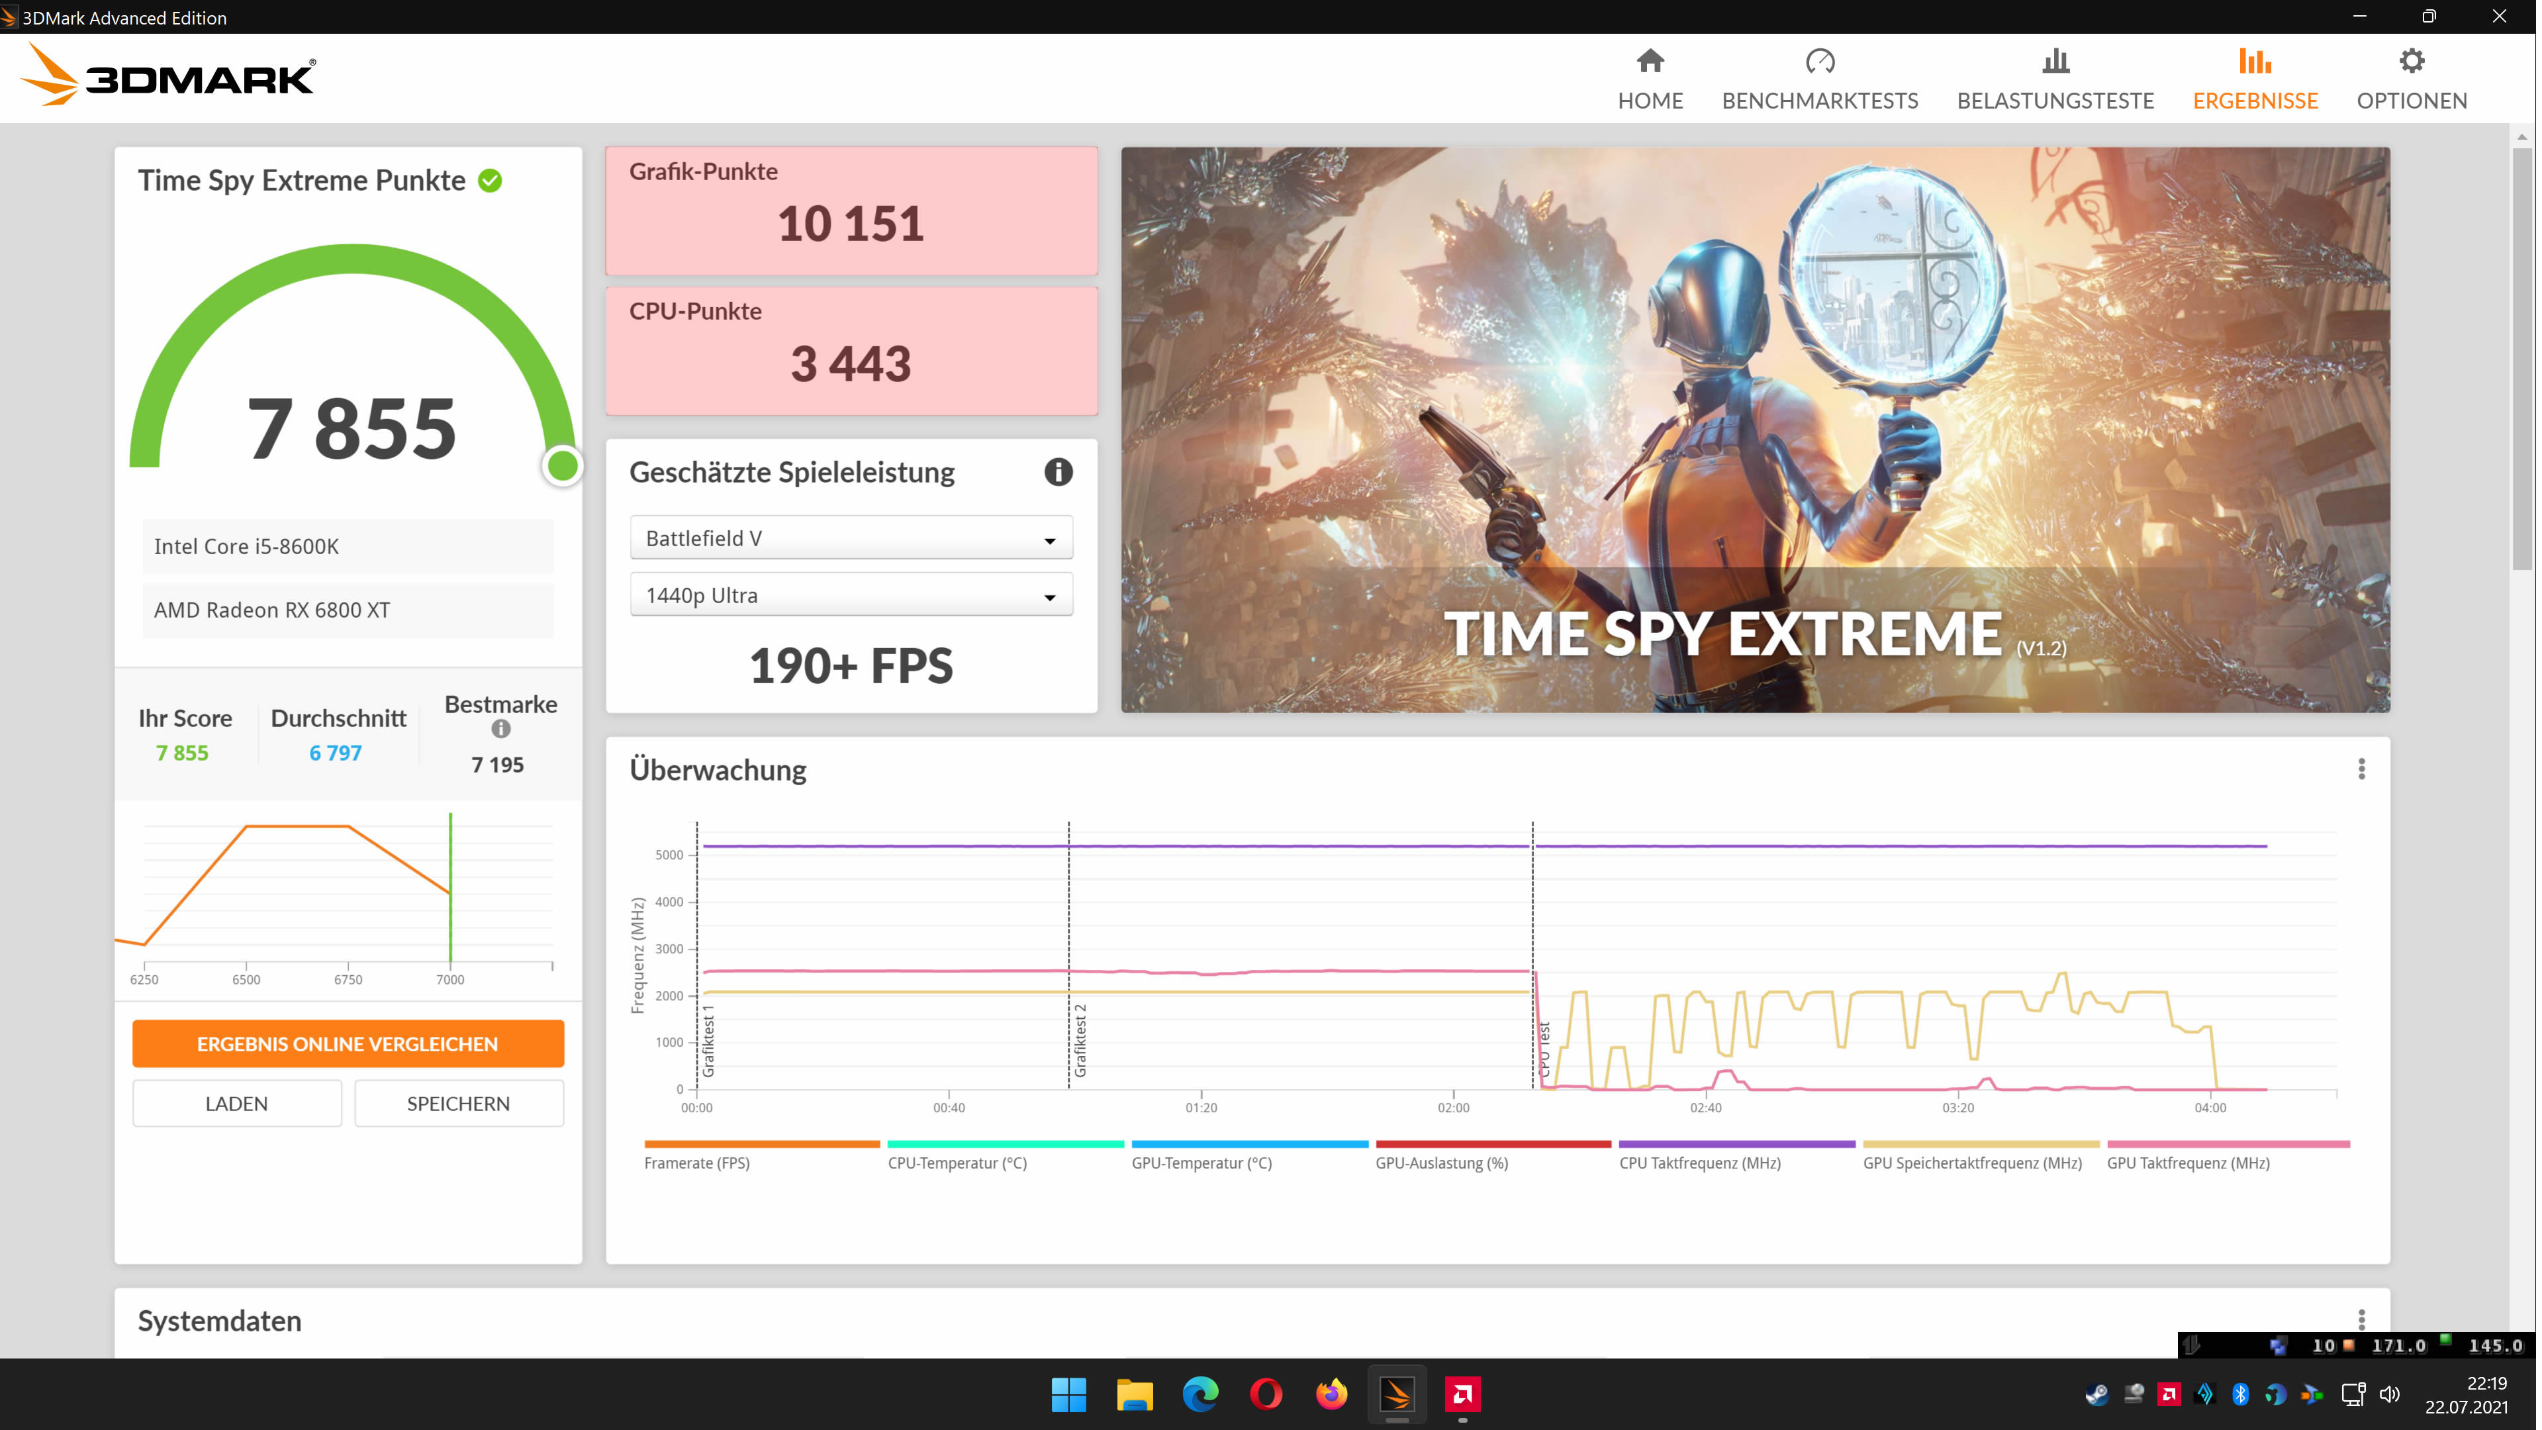Click the 3DMark logo in the top left
2542x1430 pixels.
(167, 74)
